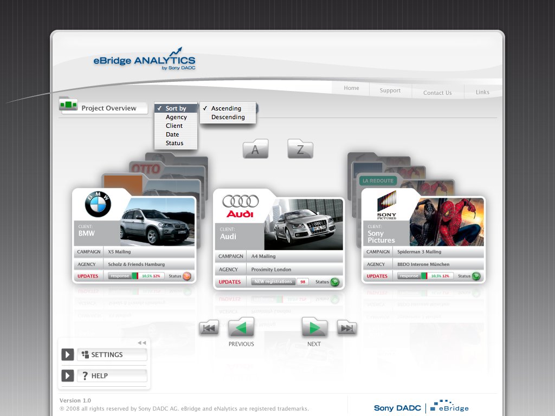Click the UPDATES label on BMW card
Image resolution: width=555 pixels, height=416 pixels.
point(88,276)
